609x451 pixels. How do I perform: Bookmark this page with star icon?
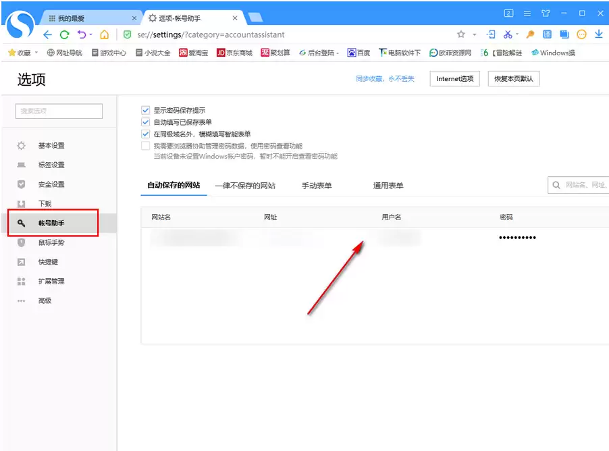461,34
